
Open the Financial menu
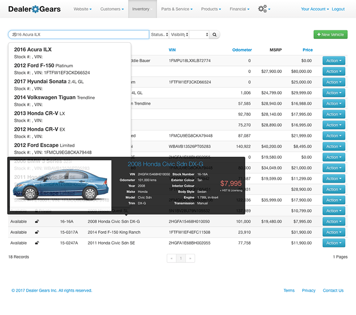click(x=240, y=9)
